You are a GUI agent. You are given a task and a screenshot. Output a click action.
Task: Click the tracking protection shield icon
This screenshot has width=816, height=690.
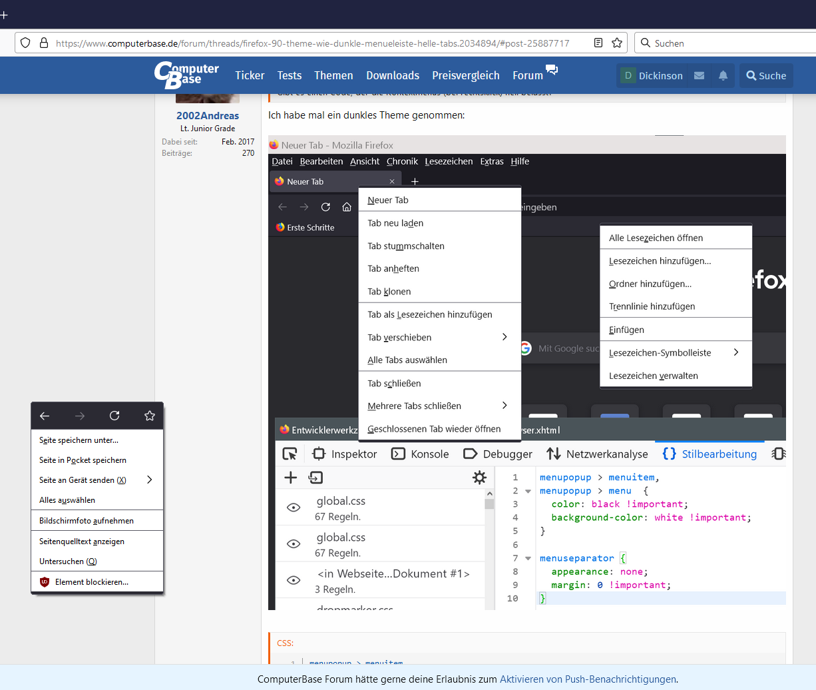coord(25,43)
